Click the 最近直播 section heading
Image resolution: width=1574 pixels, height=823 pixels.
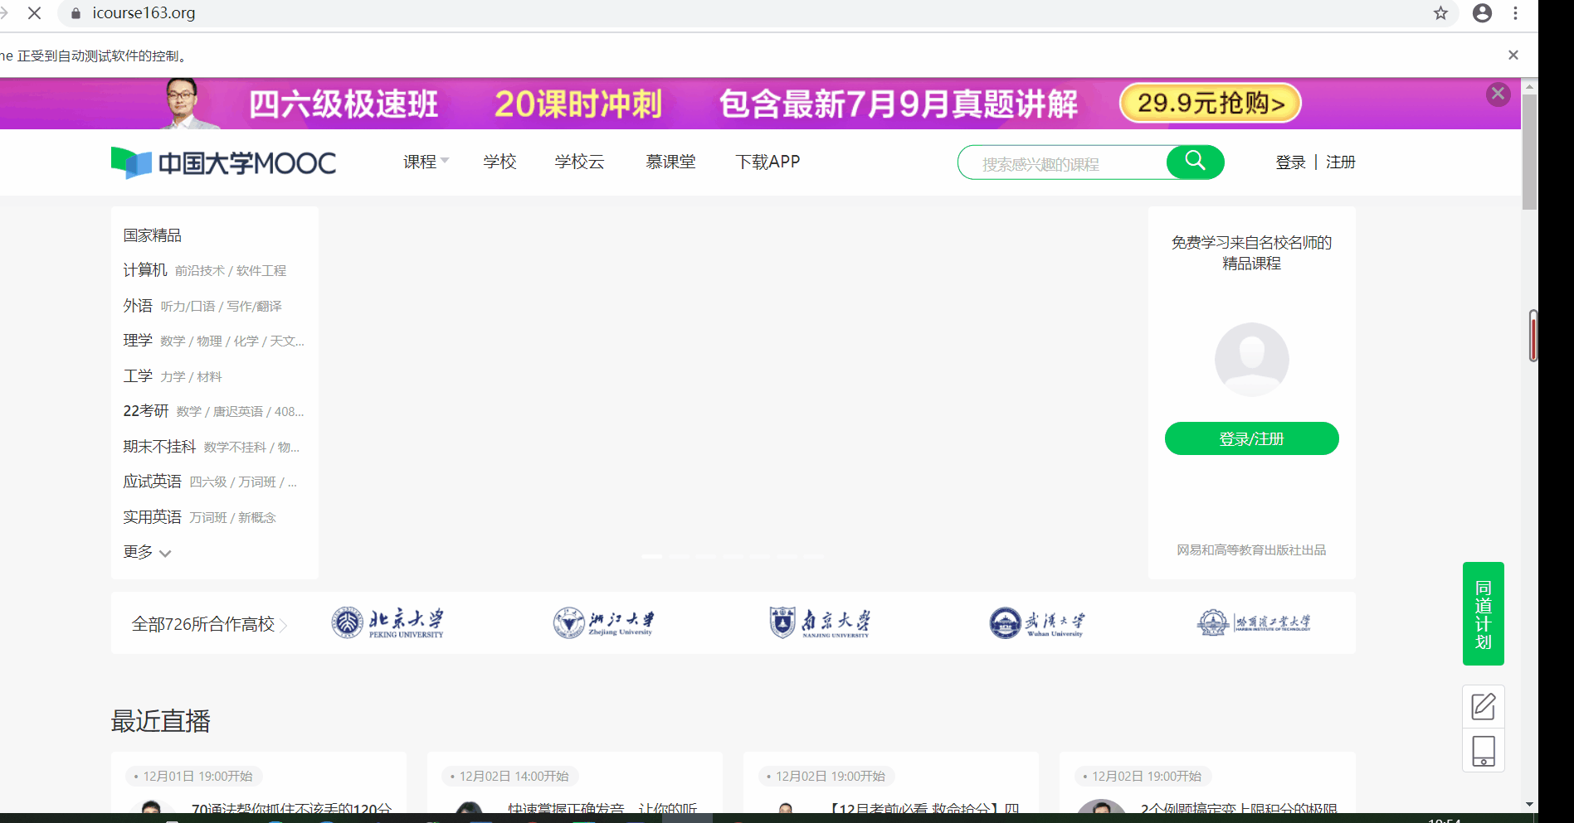(161, 721)
